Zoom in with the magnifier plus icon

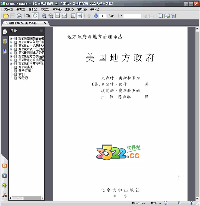click(x=44, y=16)
